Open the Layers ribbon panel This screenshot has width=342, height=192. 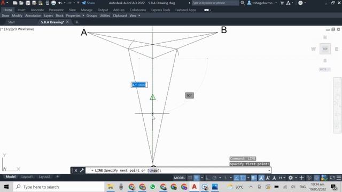[x=49, y=15]
